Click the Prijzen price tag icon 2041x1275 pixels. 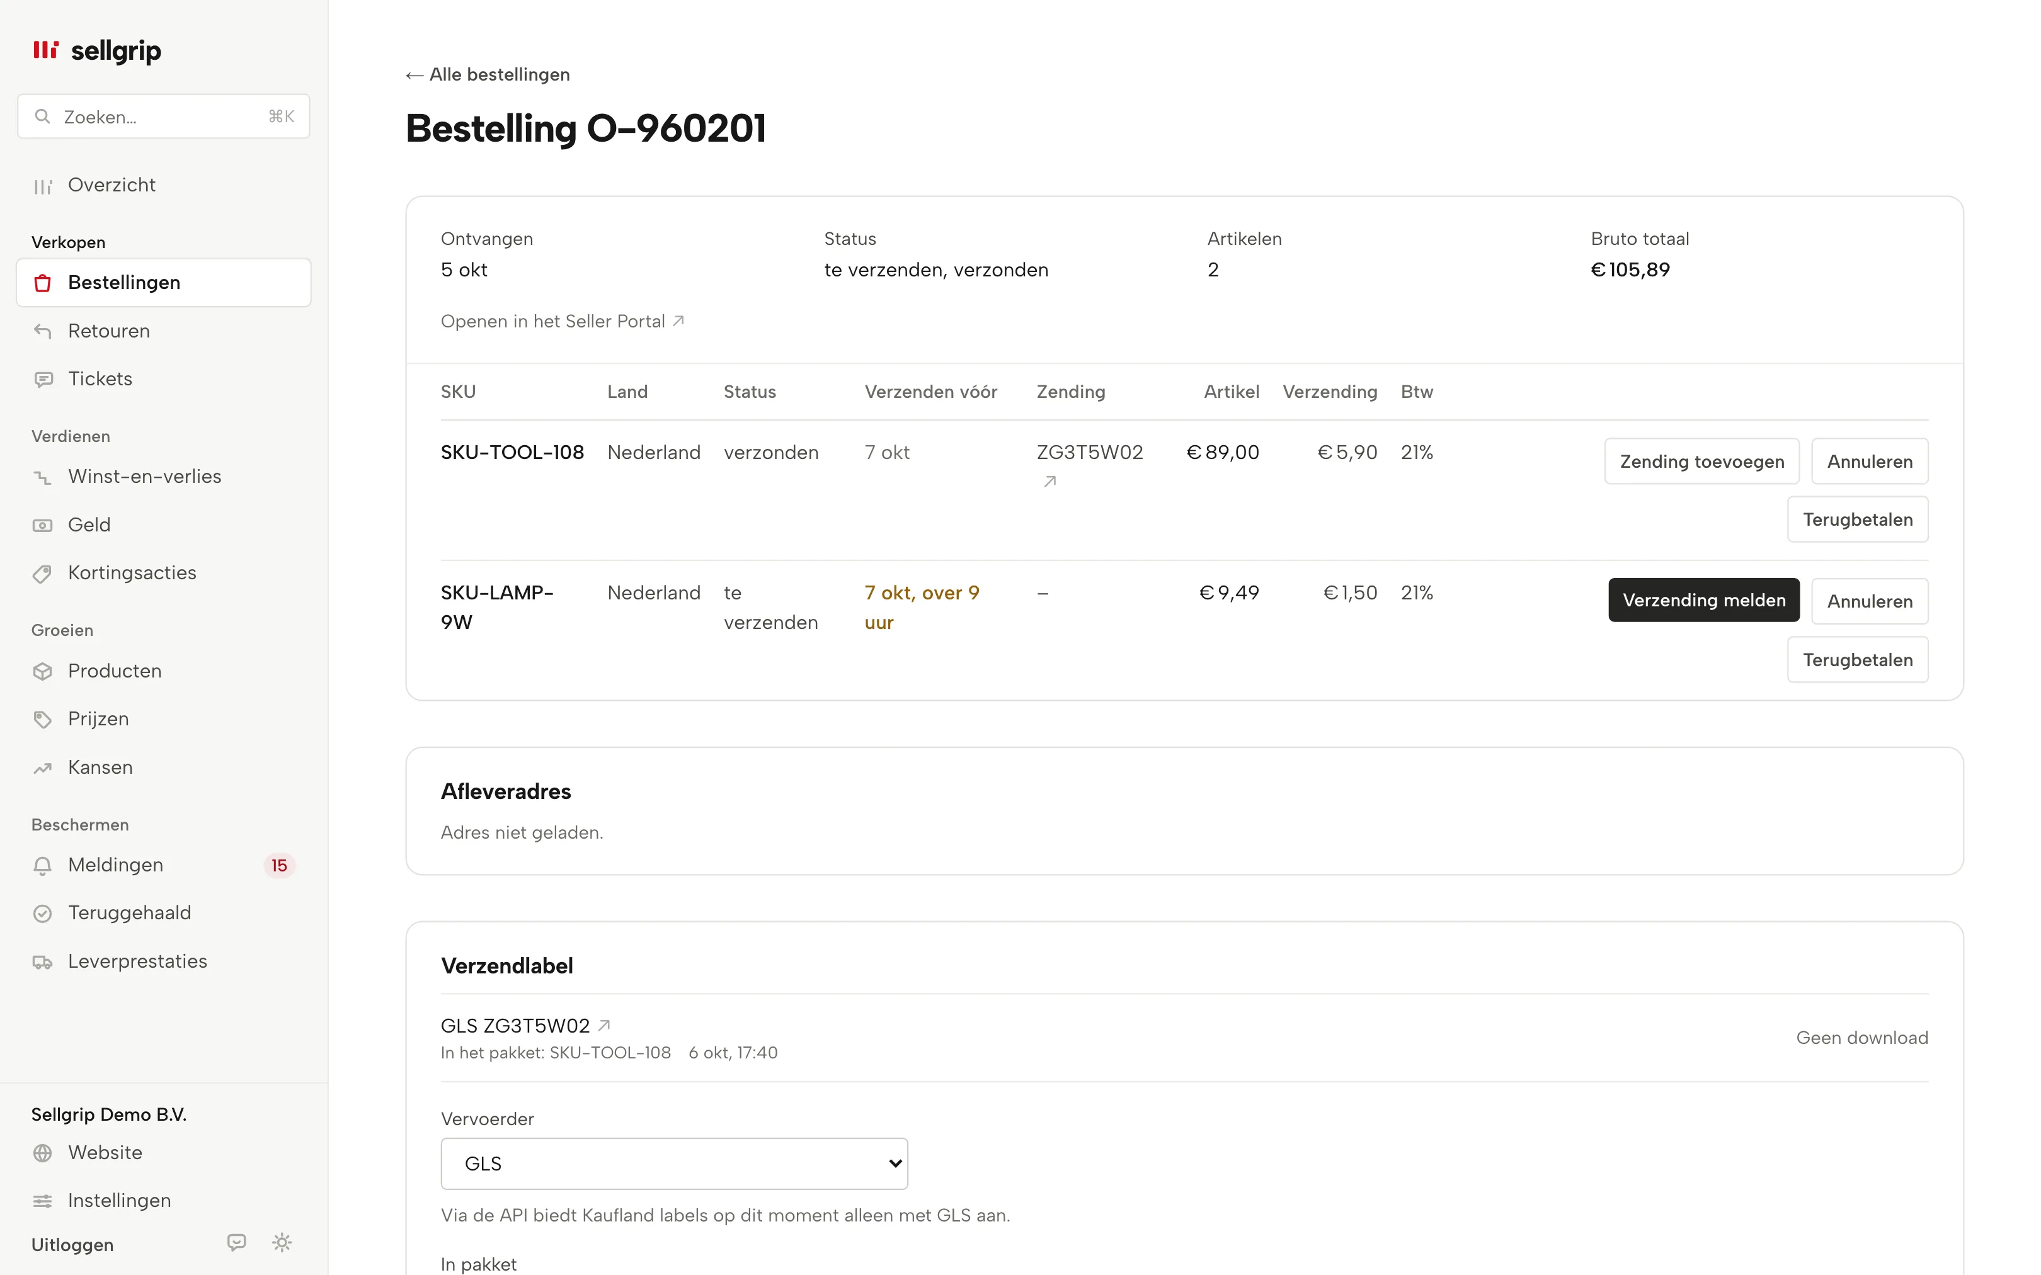point(43,719)
